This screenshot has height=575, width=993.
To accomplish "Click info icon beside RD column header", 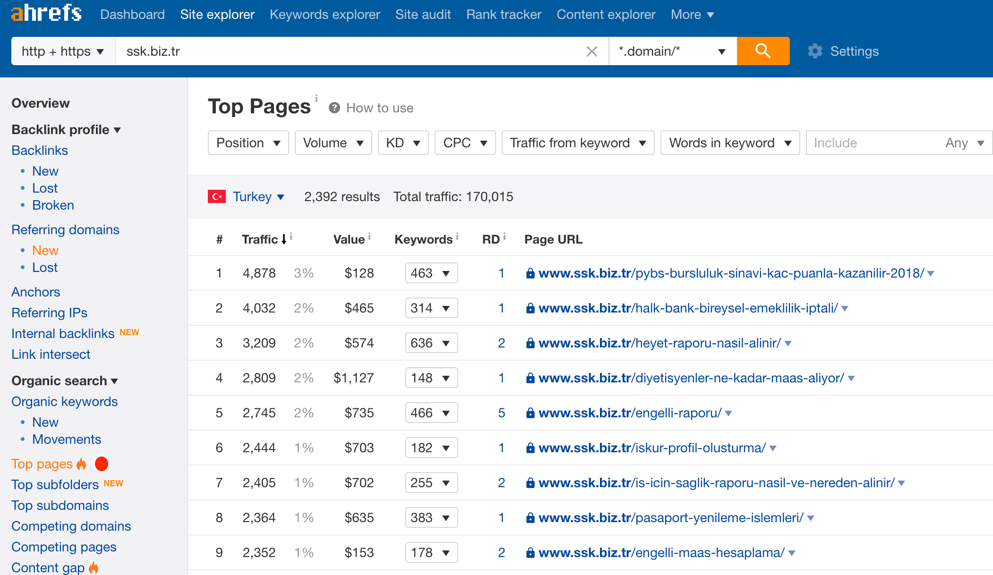I will pyautogui.click(x=505, y=236).
